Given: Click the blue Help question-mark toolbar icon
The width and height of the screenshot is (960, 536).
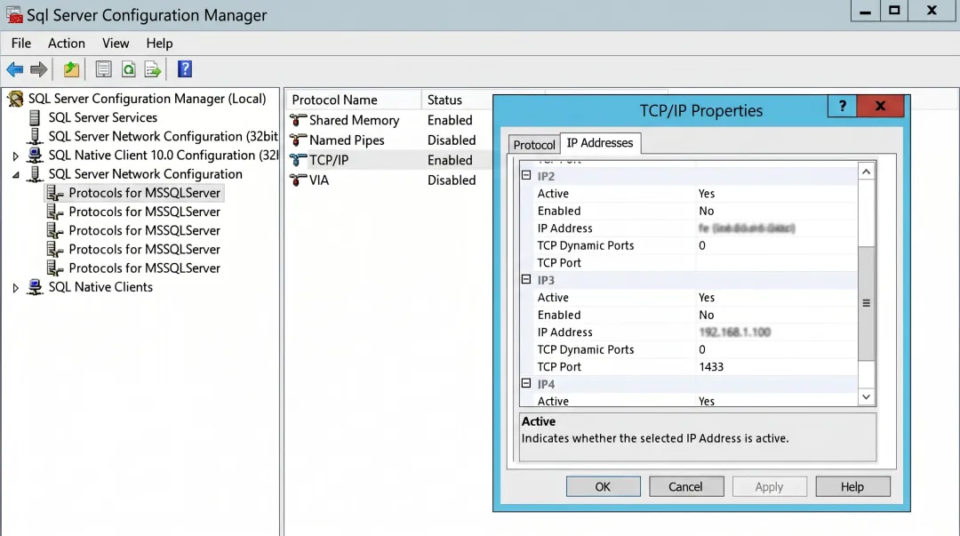Looking at the screenshot, I should tap(185, 69).
